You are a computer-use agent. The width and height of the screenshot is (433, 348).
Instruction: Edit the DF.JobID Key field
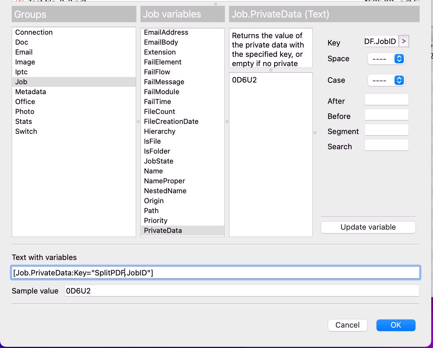point(381,41)
